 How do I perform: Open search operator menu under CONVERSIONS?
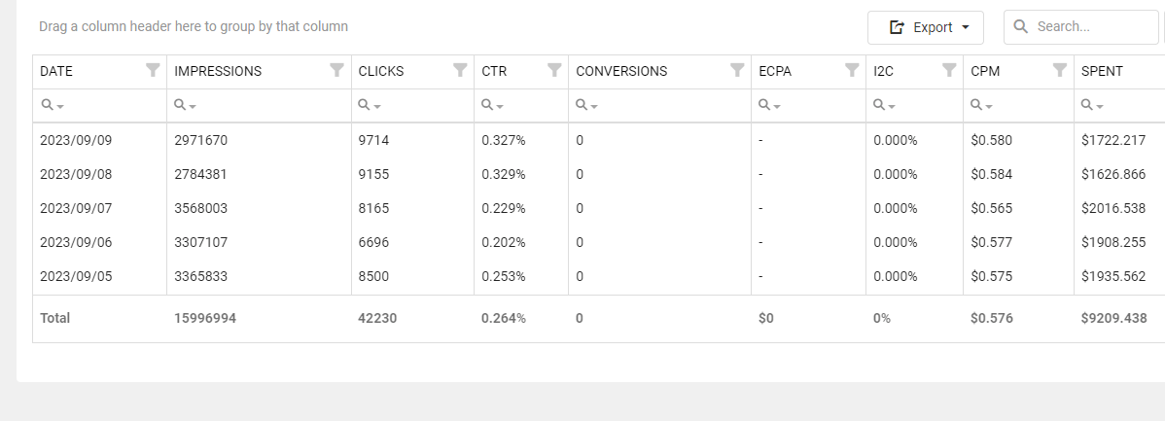587,105
